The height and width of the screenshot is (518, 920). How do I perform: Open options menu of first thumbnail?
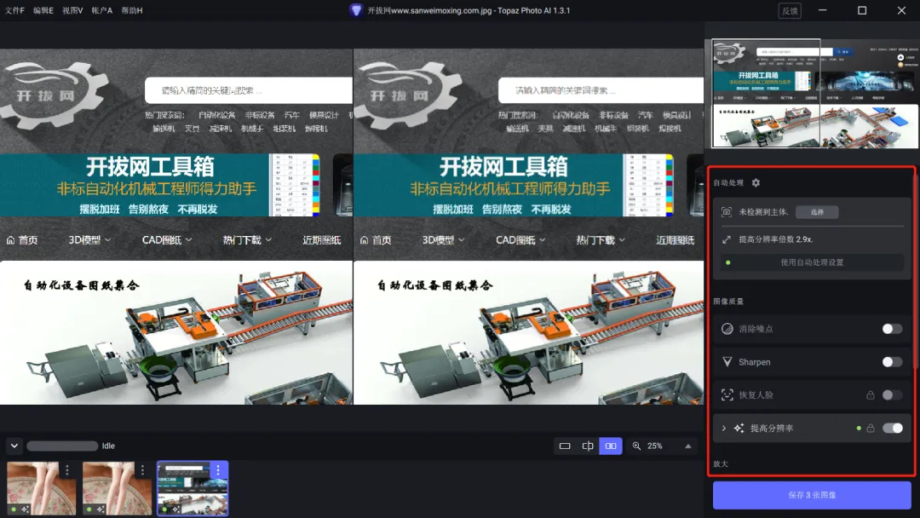(x=67, y=470)
